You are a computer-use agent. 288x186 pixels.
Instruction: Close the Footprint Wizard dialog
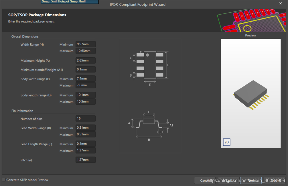[281, 3]
